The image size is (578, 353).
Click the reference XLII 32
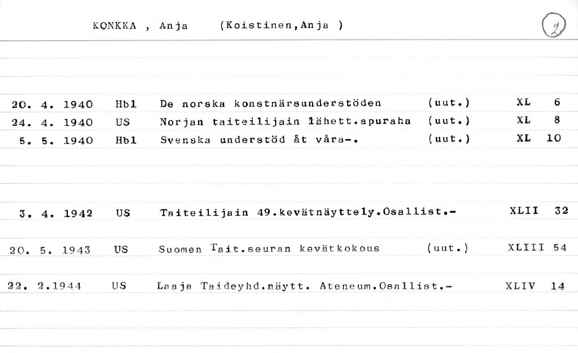[538, 211]
